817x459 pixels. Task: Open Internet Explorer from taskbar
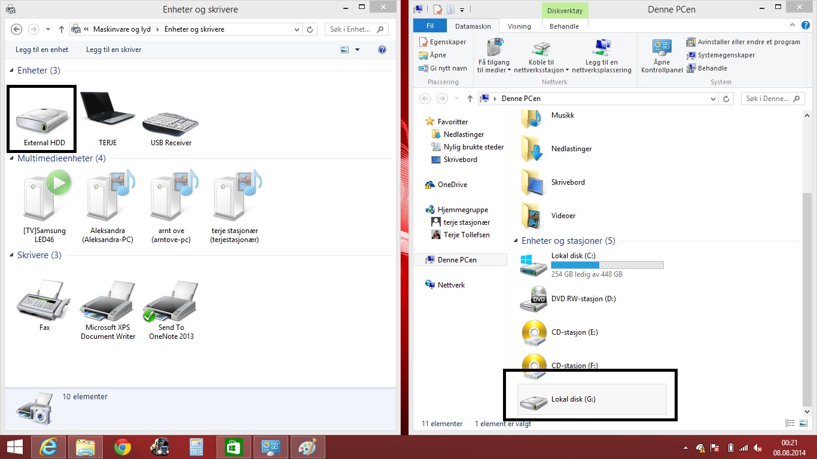click(48, 447)
